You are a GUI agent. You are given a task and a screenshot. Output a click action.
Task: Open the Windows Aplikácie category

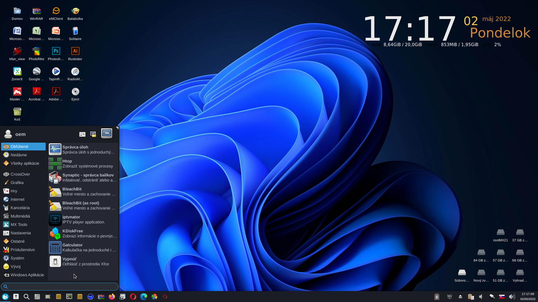(24, 275)
